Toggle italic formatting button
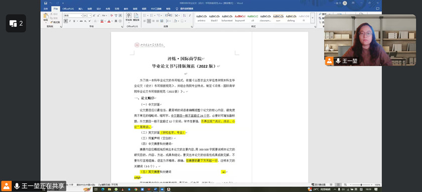 tap(70, 21)
